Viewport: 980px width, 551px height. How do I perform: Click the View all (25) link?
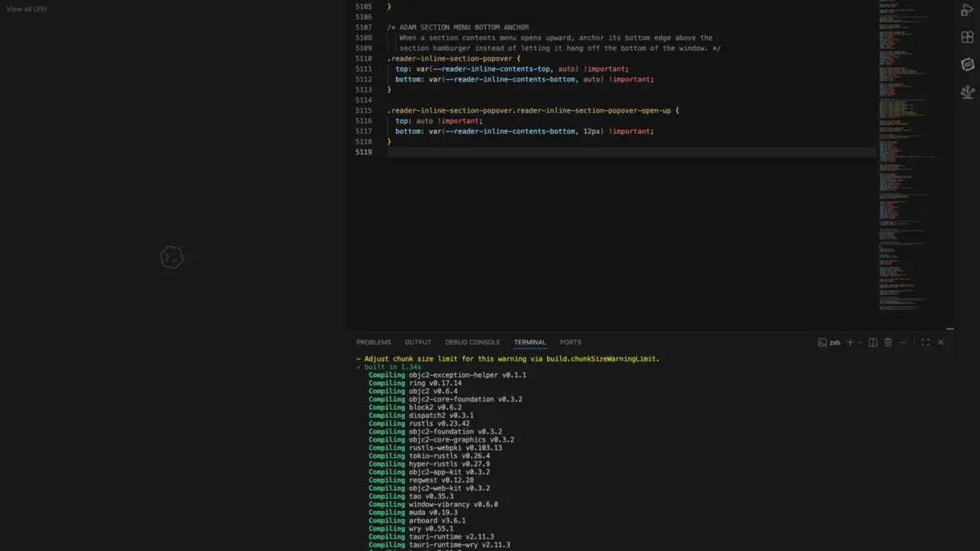[x=27, y=9]
